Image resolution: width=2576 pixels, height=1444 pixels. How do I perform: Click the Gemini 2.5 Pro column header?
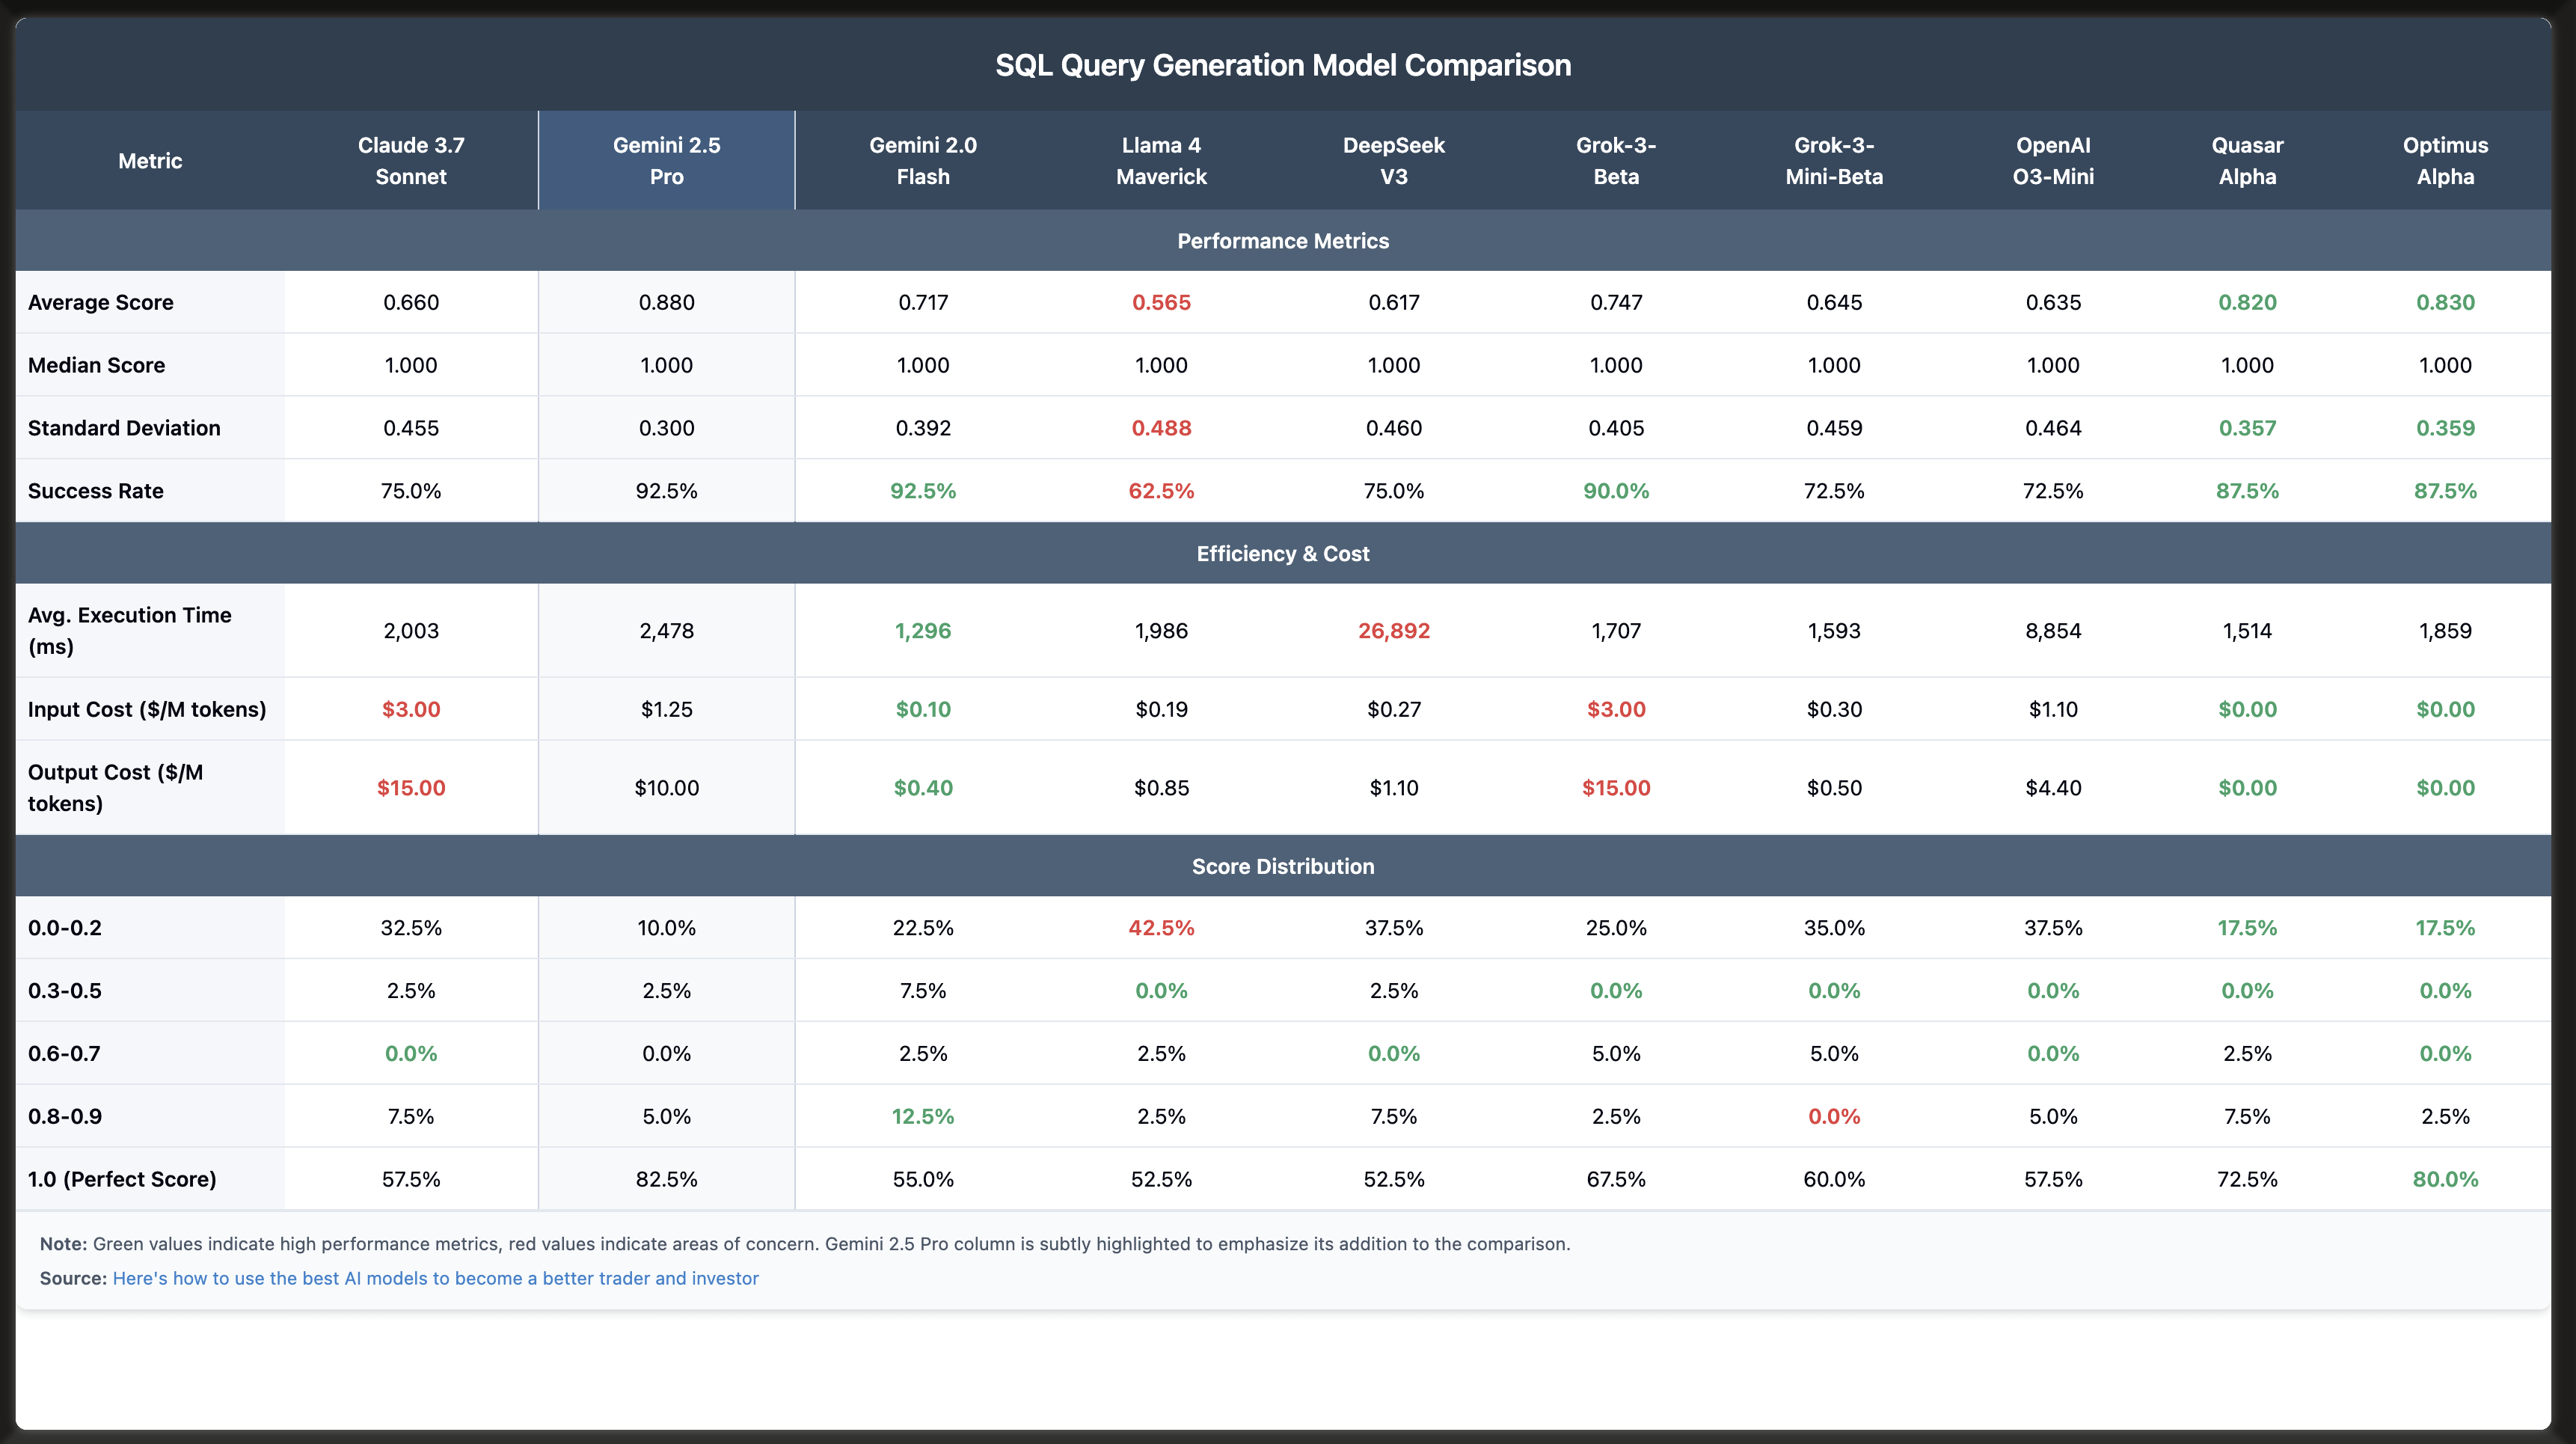(x=666, y=160)
